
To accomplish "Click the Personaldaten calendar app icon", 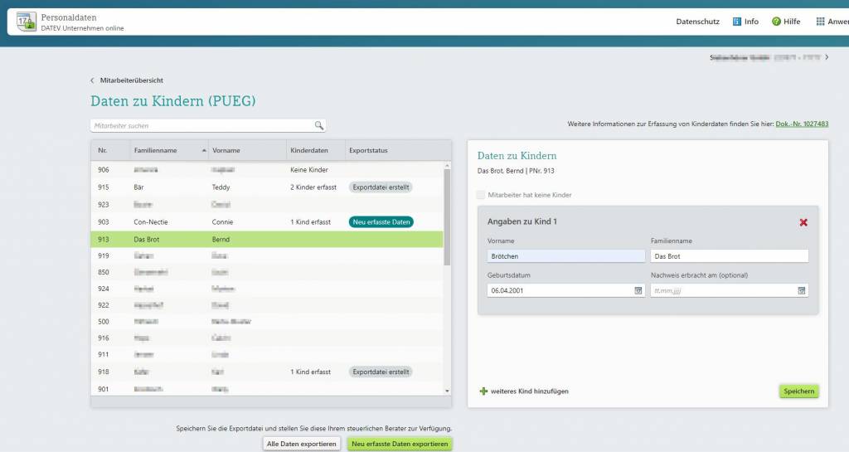I will coord(27,22).
